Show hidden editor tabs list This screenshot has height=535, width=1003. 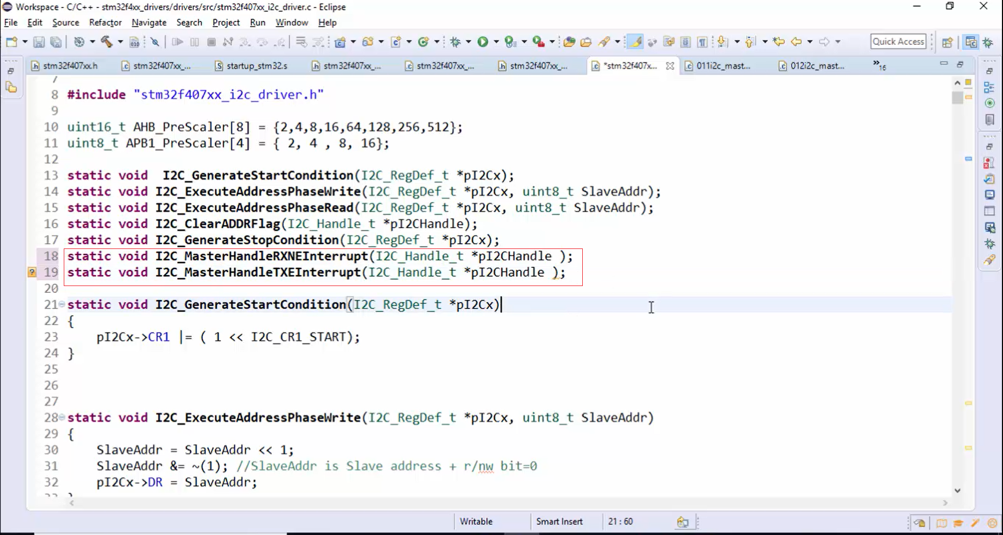point(879,65)
